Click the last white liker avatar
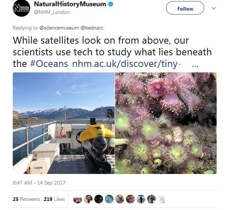The width and height of the screenshot is (225, 210). click(162, 199)
